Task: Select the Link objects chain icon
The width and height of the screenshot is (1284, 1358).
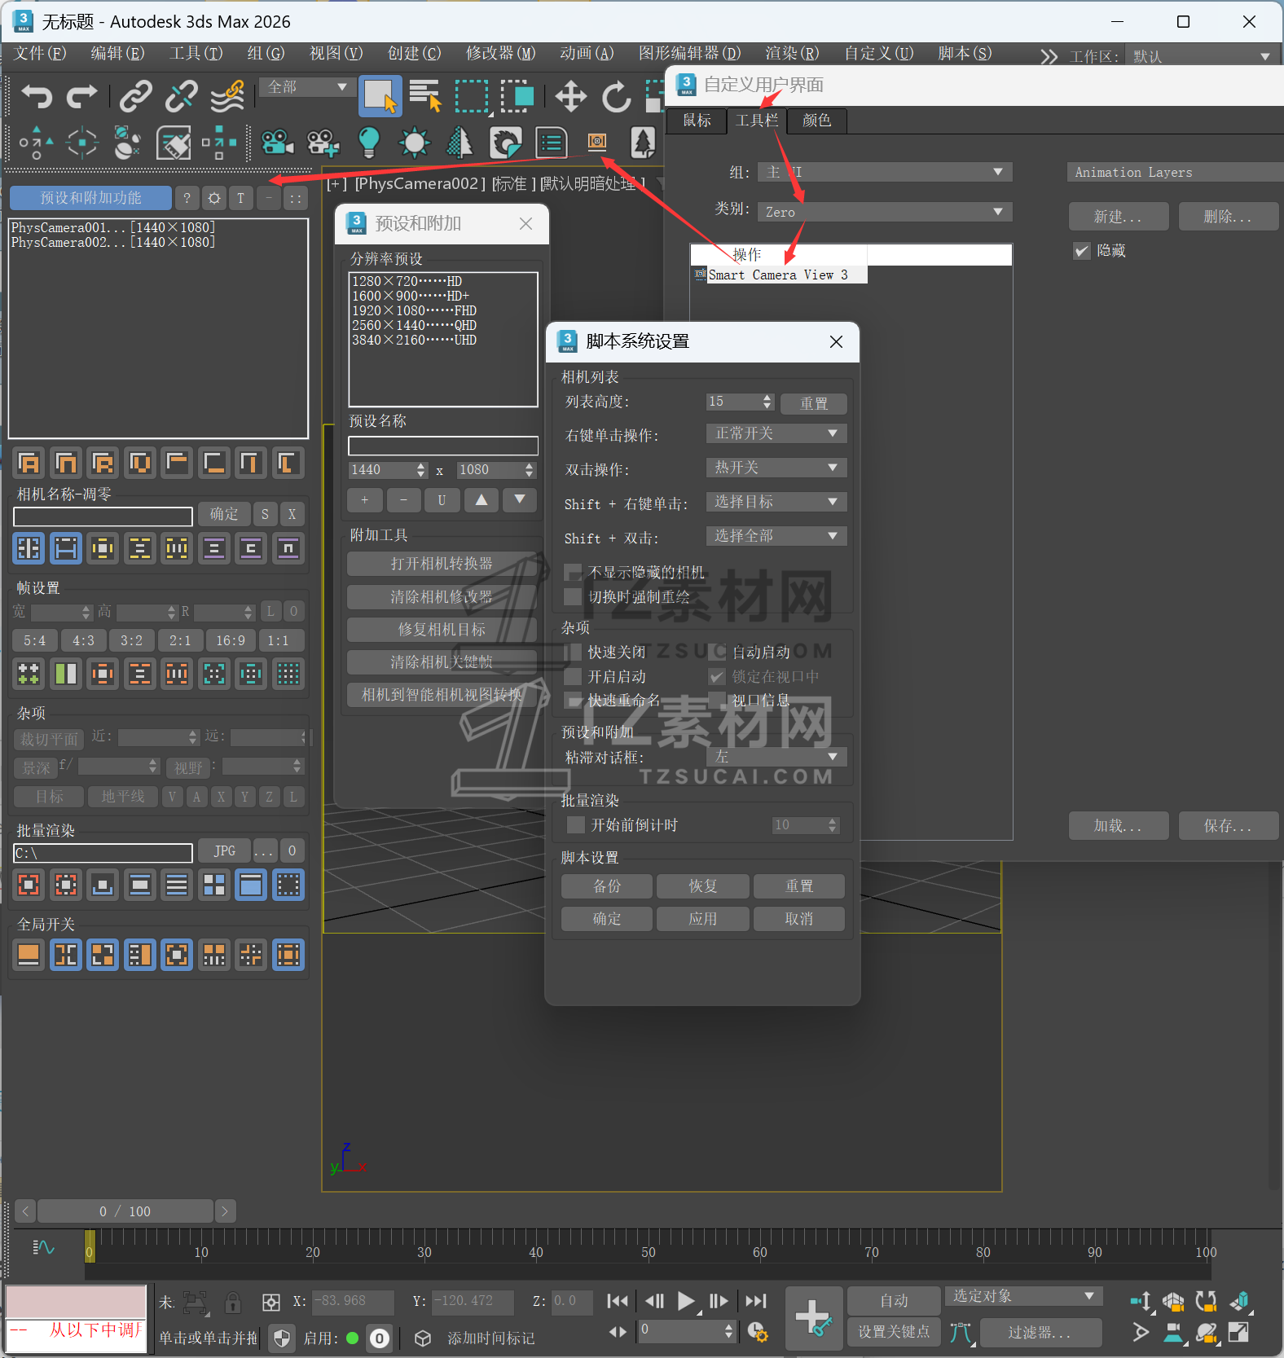Action: (135, 96)
